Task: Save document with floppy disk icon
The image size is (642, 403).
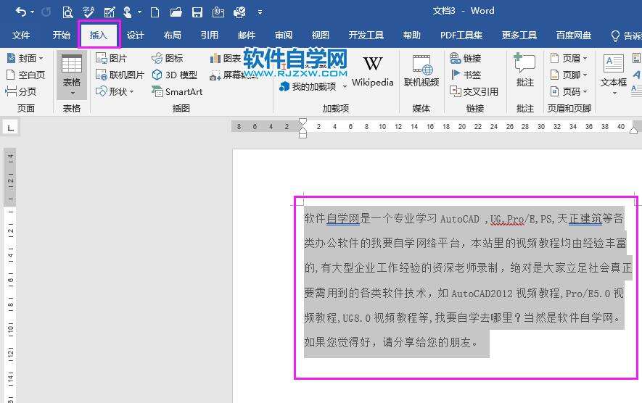Action: coord(197,12)
